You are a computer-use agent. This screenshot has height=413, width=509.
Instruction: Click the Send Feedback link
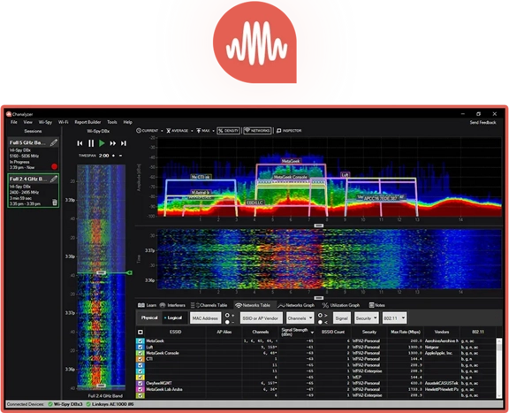click(482, 123)
